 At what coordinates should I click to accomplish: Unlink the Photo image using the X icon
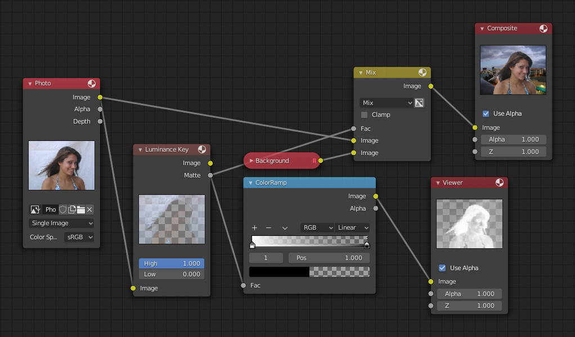point(89,210)
